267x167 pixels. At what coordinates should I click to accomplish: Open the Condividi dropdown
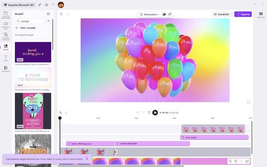point(222,14)
